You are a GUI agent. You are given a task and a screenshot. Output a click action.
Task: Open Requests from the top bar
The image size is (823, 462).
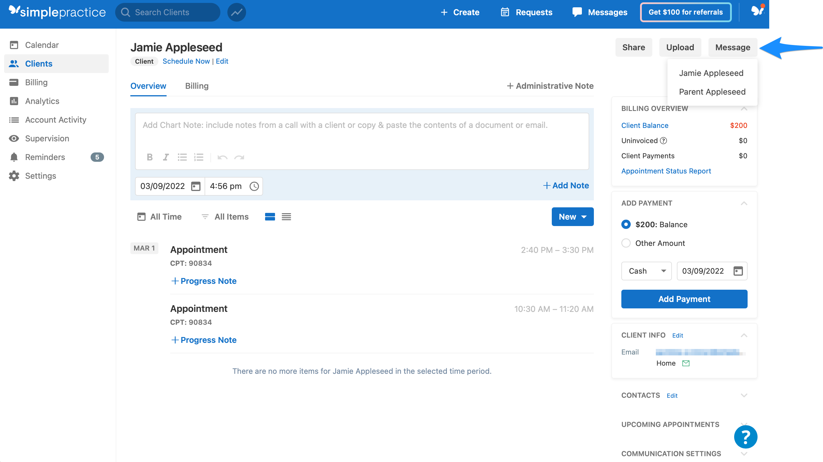526,12
